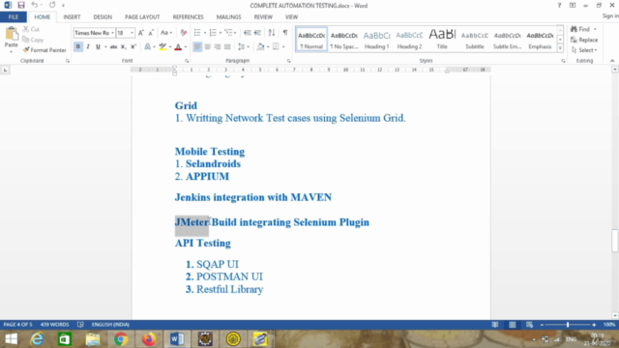
Task: Apply Title style
Action: click(442, 40)
